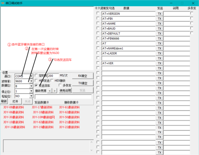Screen dimensions: 199x155
Task: Open the 串口 COM5 port dropdown
Action: [x=31, y=76]
